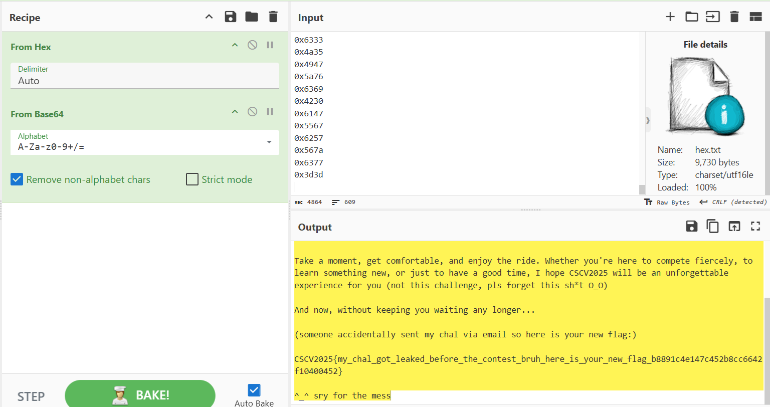Copy raw output to clipboard

pos(712,227)
